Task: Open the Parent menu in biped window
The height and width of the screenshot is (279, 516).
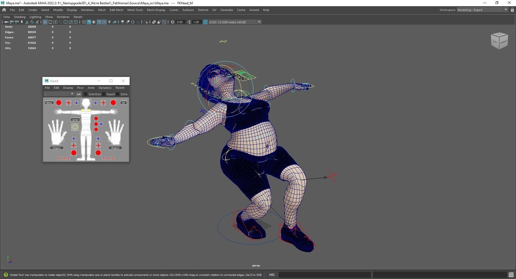Action: pyautogui.click(x=120, y=88)
